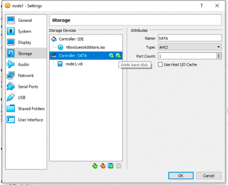
Task: Remove the selected storage controller
Action: pos(103,166)
